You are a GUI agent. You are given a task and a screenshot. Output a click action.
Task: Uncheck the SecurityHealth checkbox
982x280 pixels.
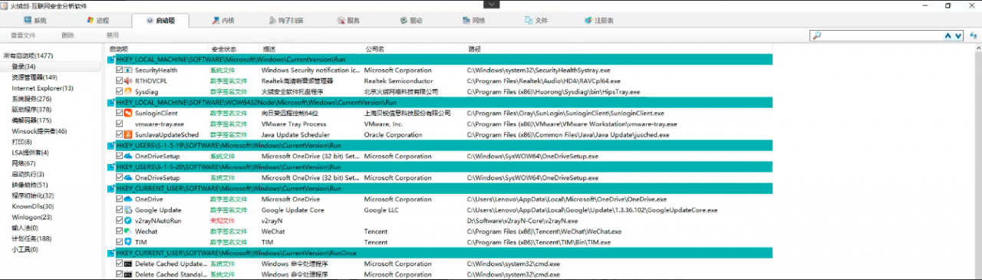click(x=119, y=70)
